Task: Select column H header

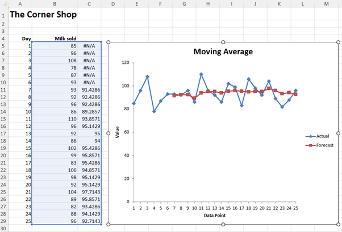Action: [x=208, y=4]
